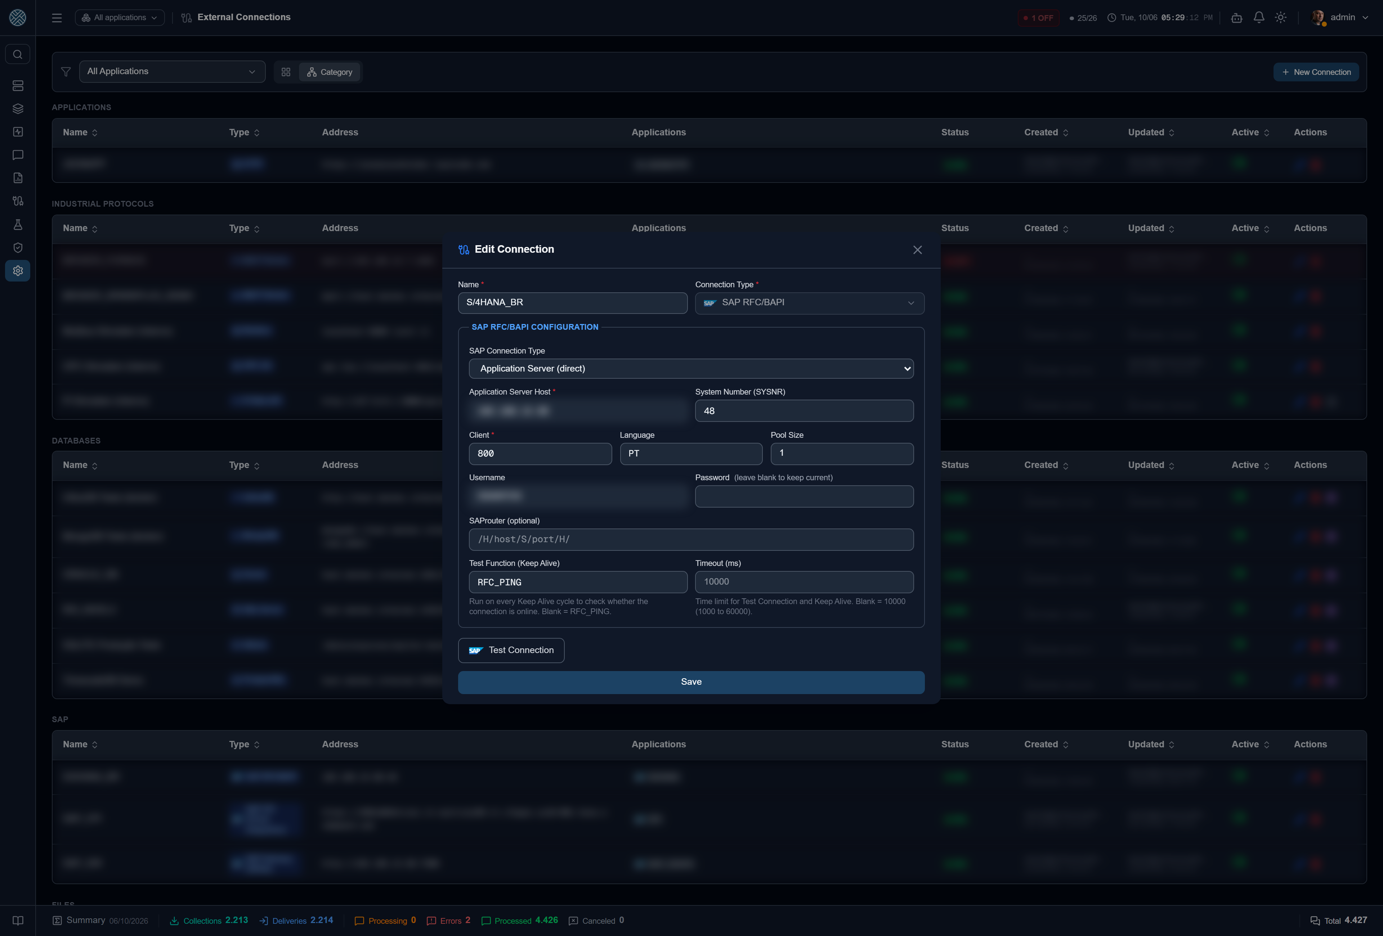The width and height of the screenshot is (1383, 936).
Task: Save the edited connection
Action: (691, 682)
